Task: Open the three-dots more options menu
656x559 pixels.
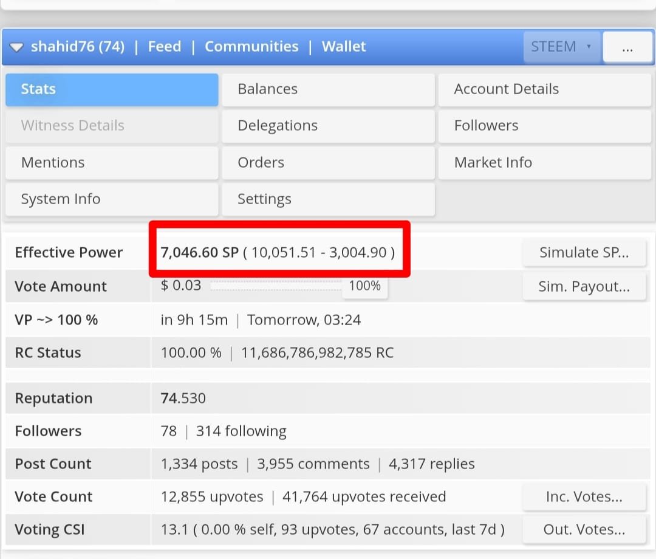Action: click(x=627, y=47)
